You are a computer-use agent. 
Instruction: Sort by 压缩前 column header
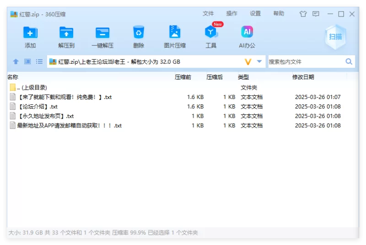pos(183,77)
